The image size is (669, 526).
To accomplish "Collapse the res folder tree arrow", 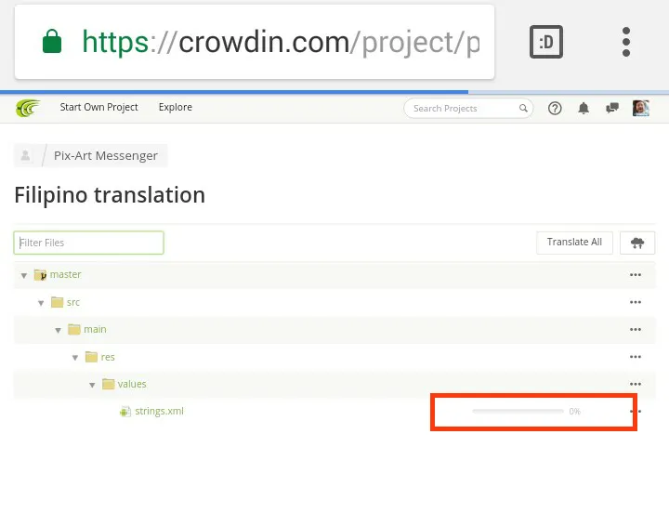I will pyautogui.click(x=75, y=358).
